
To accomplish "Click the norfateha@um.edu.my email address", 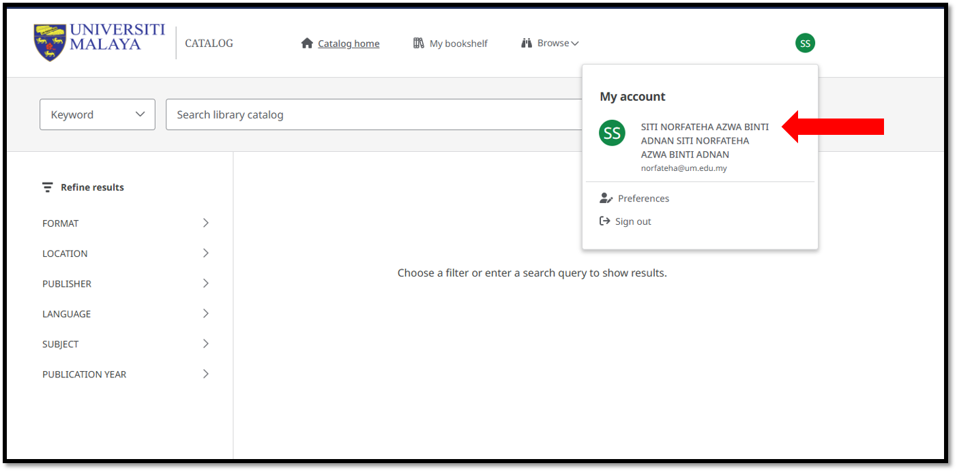I will click(683, 168).
